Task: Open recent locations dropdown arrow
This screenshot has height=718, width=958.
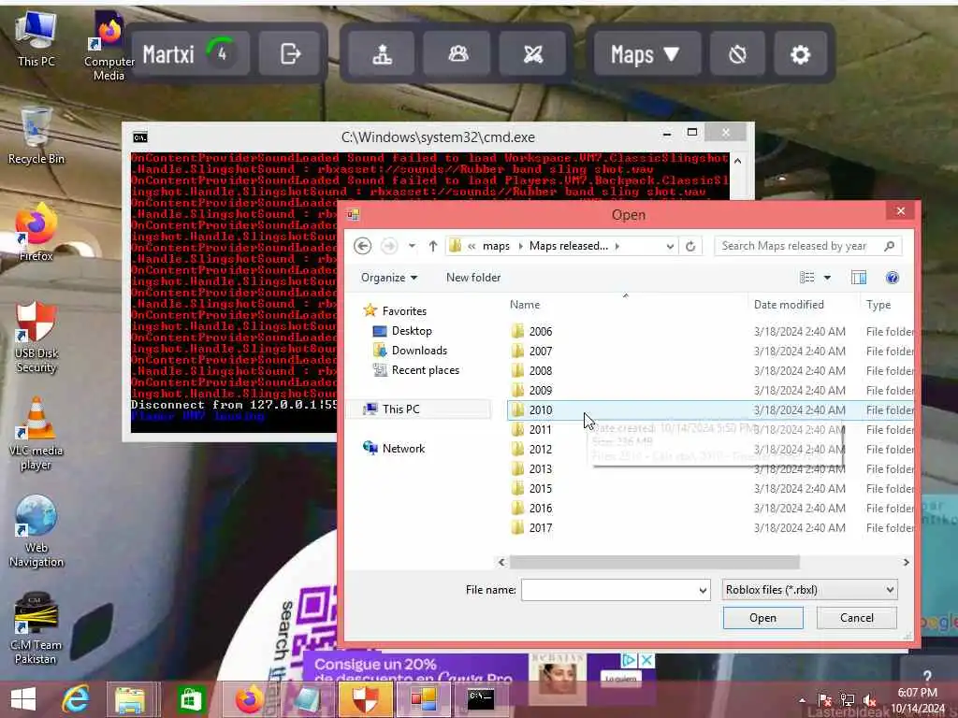Action: 413,246
